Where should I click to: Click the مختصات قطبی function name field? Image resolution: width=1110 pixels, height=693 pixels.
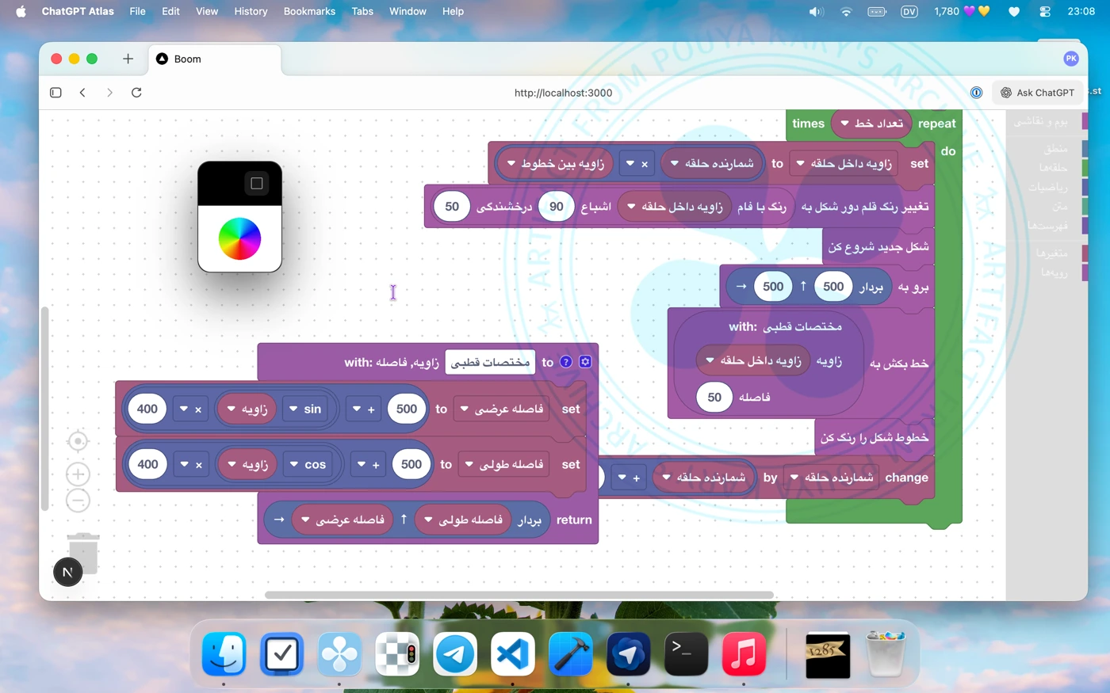[x=490, y=362]
